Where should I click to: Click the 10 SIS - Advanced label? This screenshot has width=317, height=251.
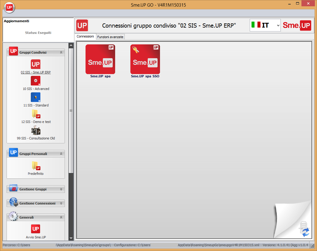36,89
